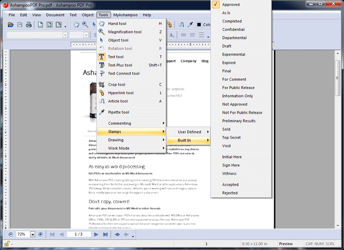Image resolution: width=344 pixels, height=250 pixels.
Task: Click the Open file folder icon
Action: [10, 25]
